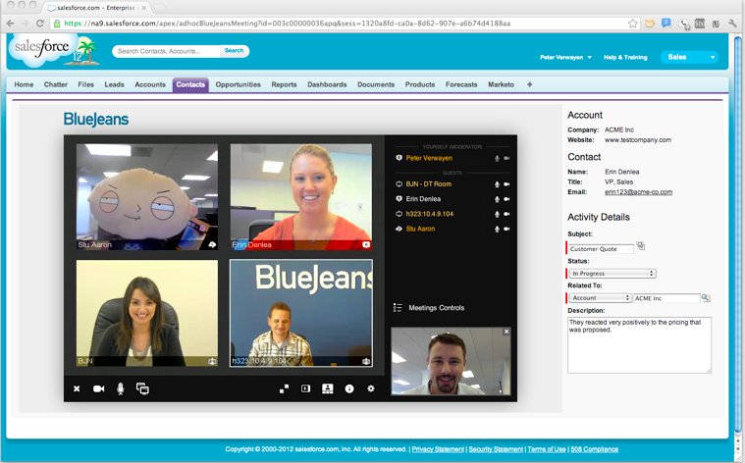This screenshot has width=745, height=463.
Task: Click the ACME Inc related-to field
Action: click(x=666, y=298)
